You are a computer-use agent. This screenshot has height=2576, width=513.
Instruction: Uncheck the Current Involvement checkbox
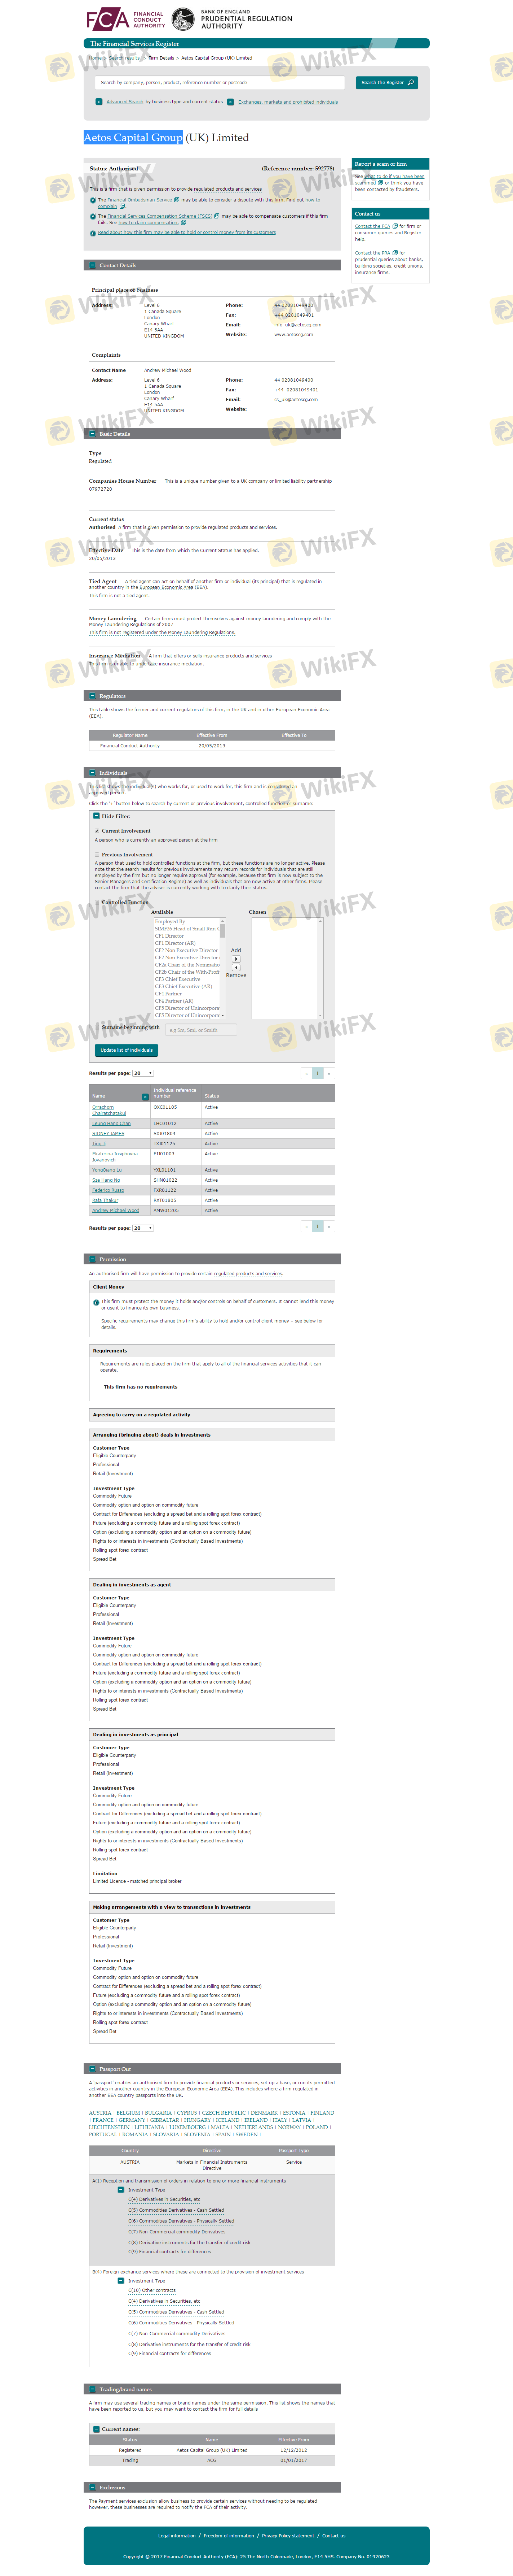click(x=97, y=831)
